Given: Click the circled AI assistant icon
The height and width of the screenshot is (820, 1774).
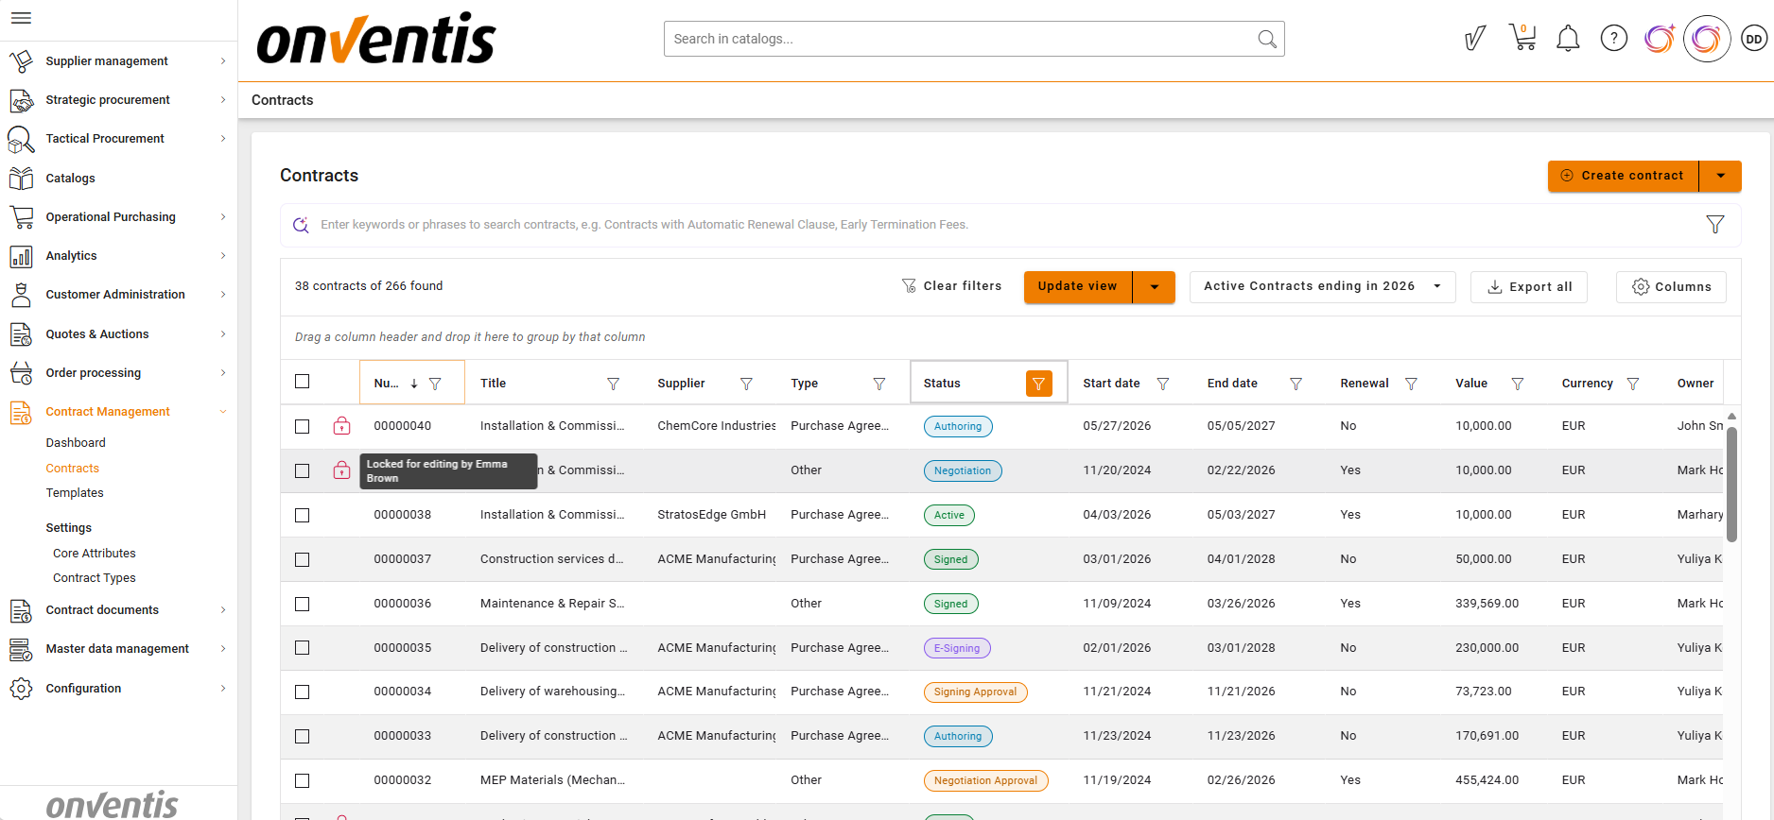Looking at the screenshot, I should click(1707, 39).
